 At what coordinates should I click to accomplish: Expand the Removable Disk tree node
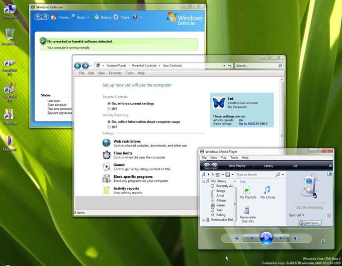(x=204, y=220)
